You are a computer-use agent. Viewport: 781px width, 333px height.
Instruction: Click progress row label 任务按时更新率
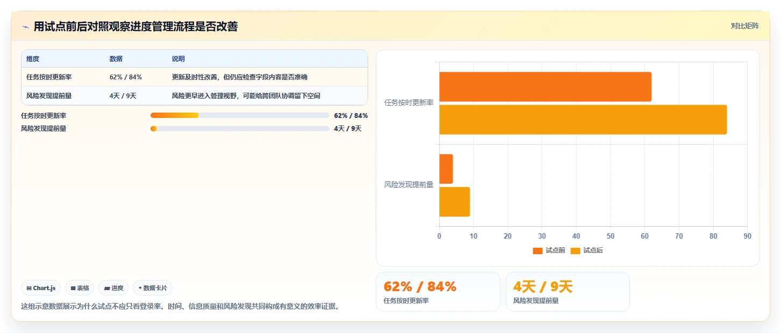44,115
